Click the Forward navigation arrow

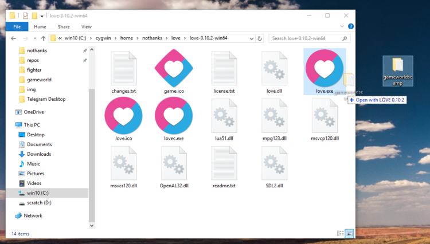click(x=25, y=38)
